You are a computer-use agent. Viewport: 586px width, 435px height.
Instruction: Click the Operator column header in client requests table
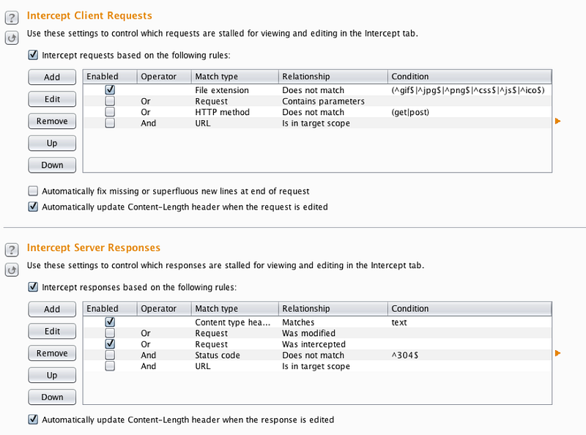[164, 77]
